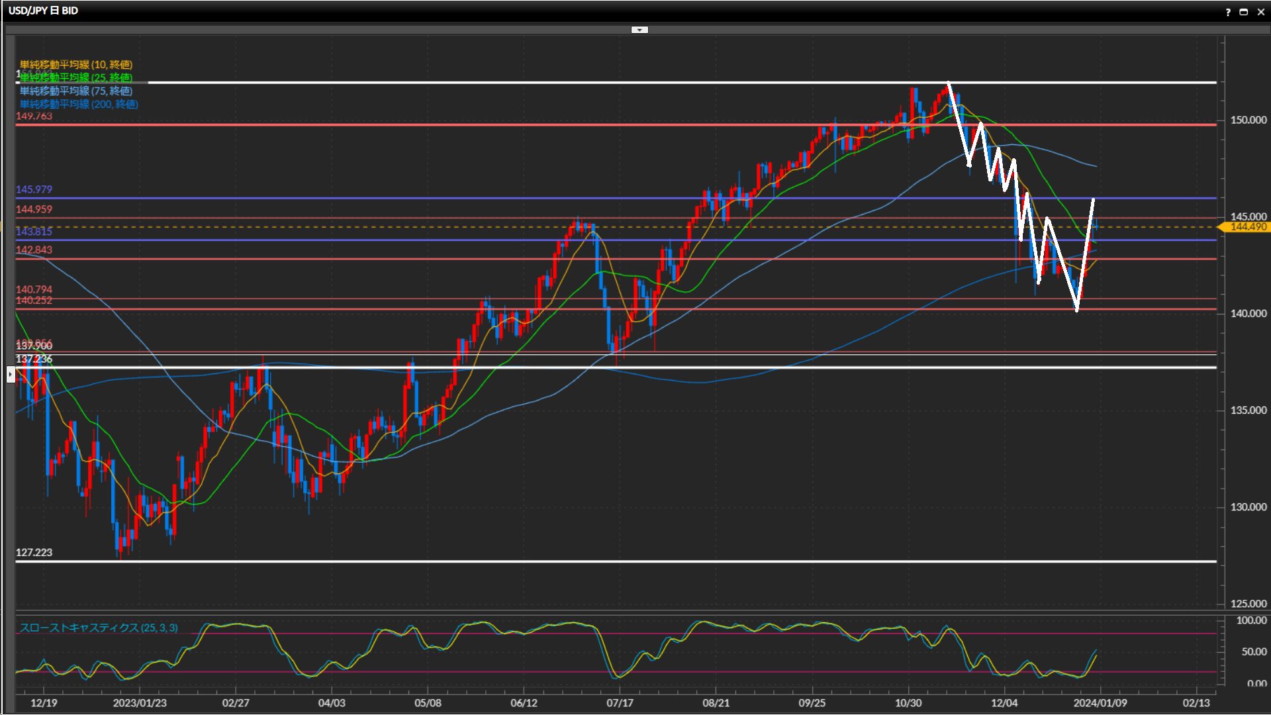Select the 25-period 単純移動平均線 indicator label
This screenshot has width=1271, height=715.
tap(76, 77)
